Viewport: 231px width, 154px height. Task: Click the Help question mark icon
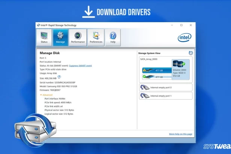pos(113,37)
